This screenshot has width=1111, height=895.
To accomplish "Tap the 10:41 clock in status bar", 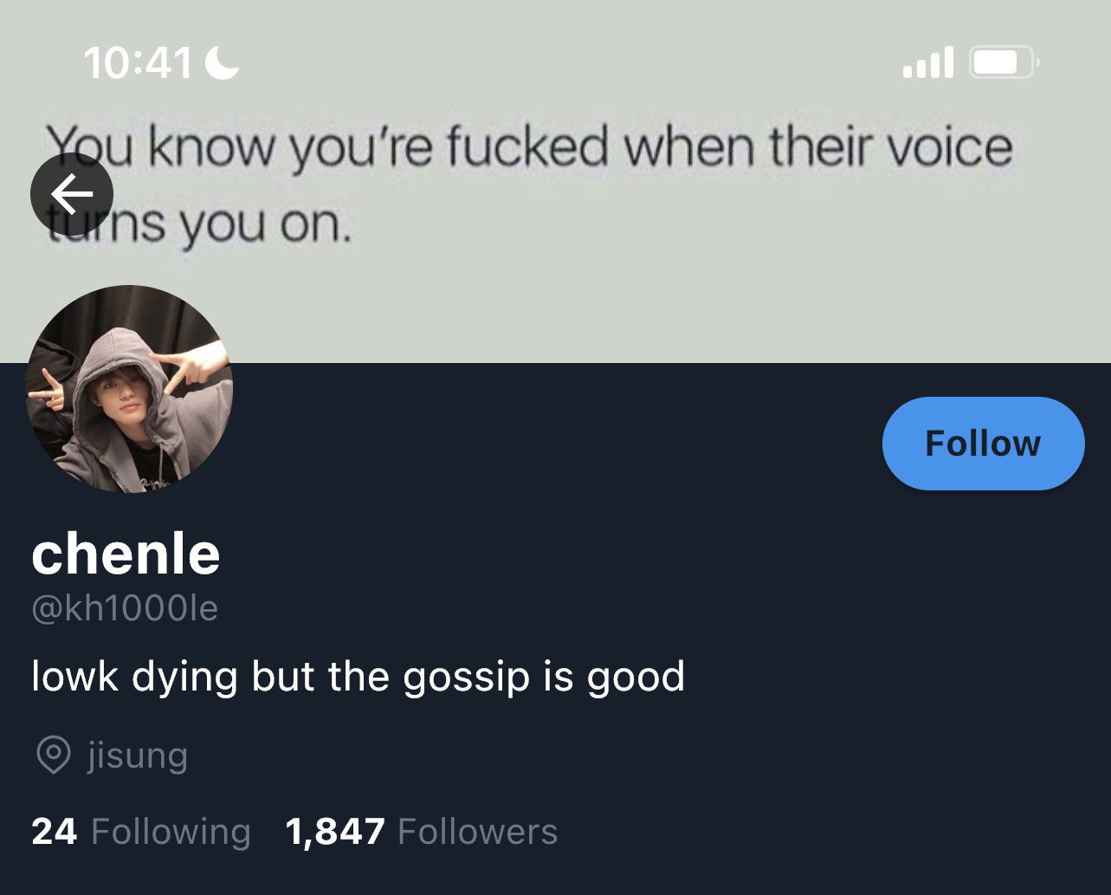I will (138, 62).
